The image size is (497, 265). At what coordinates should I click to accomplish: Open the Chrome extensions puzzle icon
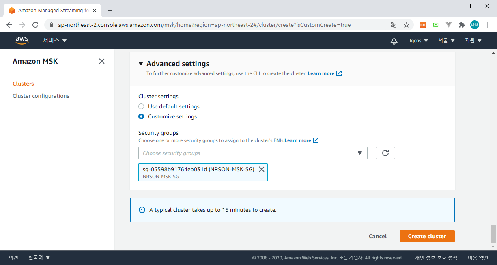point(461,25)
